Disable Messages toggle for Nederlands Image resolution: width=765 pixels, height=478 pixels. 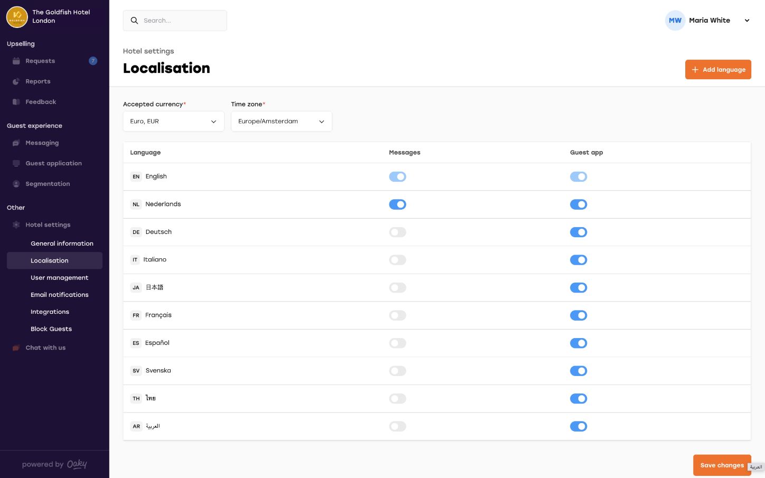pos(397,204)
